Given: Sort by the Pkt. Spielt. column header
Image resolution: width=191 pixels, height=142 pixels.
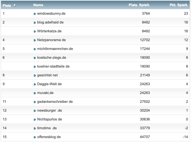Looking at the screenshot, I should point(179,5).
